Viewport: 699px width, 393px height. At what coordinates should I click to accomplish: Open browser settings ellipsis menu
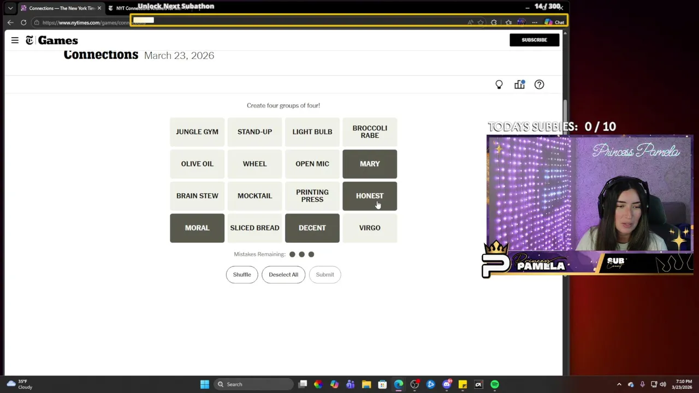535,22
